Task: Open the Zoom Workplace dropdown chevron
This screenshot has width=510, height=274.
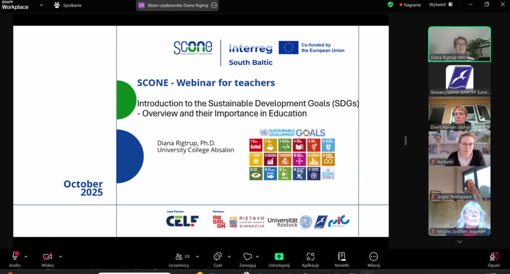Action: pyautogui.click(x=41, y=5)
